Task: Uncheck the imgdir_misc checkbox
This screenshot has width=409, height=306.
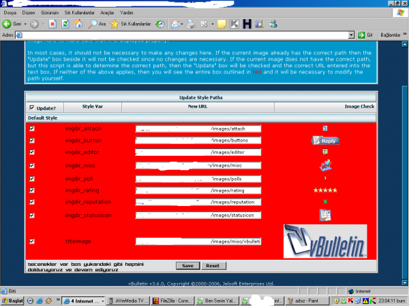Action: point(32,165)
